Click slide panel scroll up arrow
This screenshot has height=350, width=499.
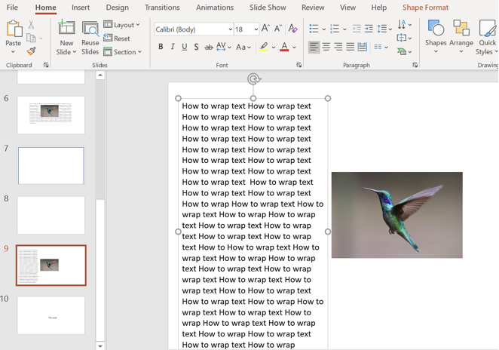click(x=100, y=75)
